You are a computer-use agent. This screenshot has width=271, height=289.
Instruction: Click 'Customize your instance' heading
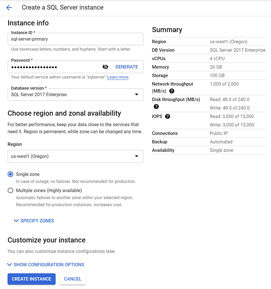pyautogui.click(x=47, y=240)
